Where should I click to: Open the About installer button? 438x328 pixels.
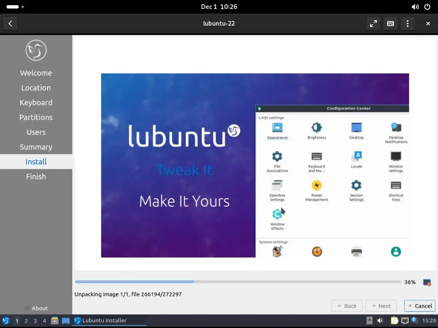(x=36, y=308)
